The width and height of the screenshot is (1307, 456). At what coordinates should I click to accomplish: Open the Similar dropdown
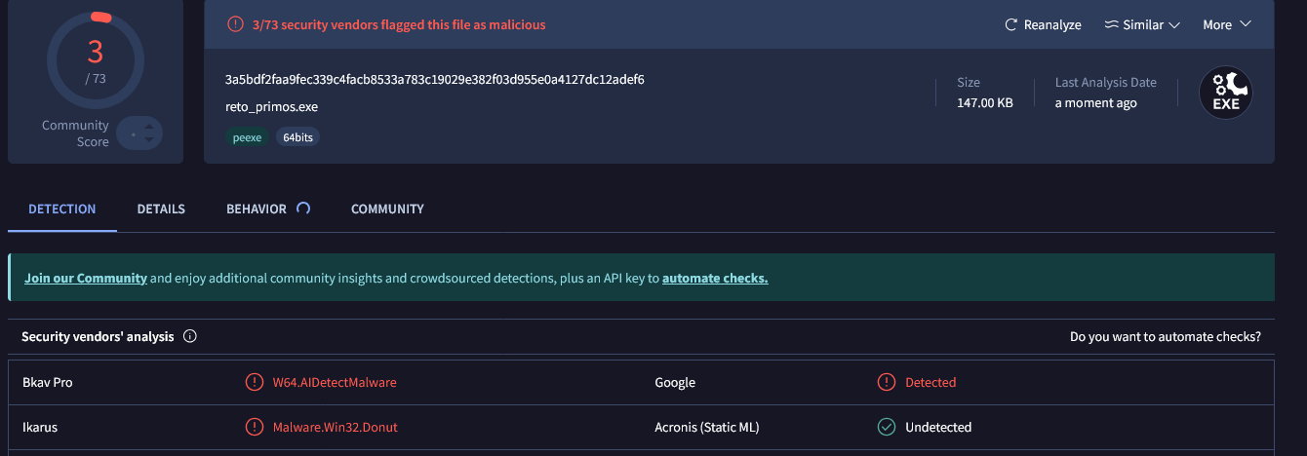coord(1142,24)
